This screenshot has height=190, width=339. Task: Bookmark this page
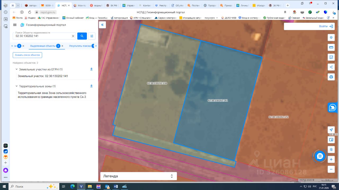pos(285,12)
